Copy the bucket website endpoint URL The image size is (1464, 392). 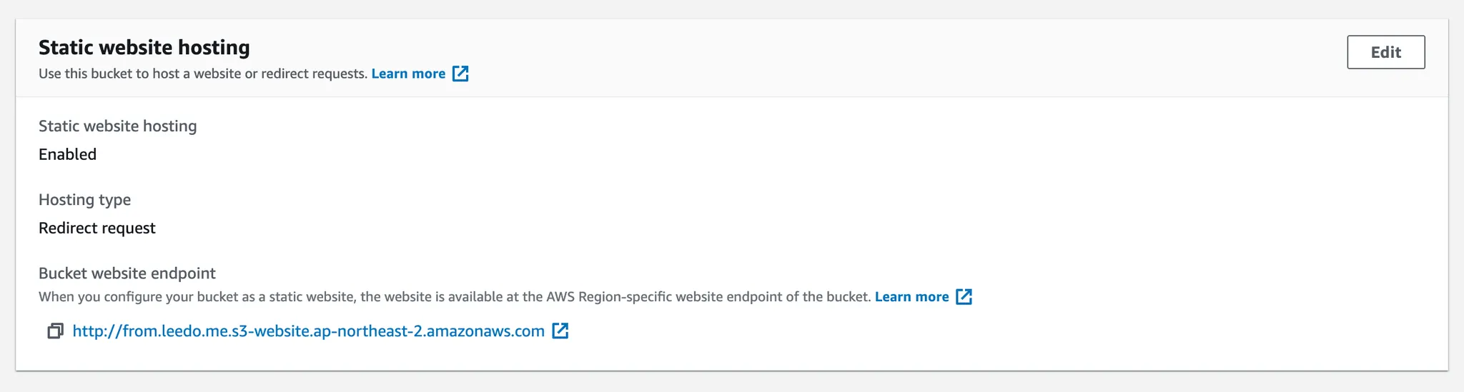(55, 331)
